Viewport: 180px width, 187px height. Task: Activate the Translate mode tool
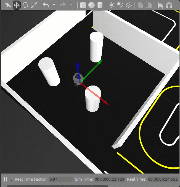point(17,5)
